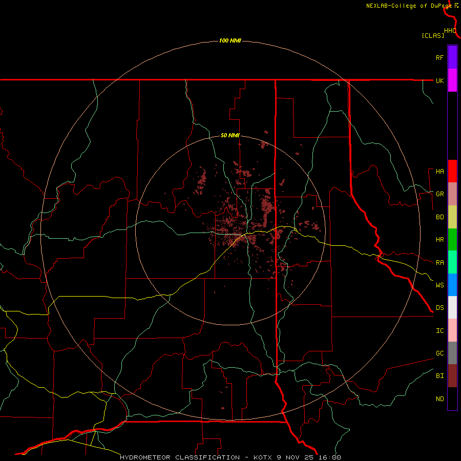
Task: Click the yellow BD legend swatch
Action: coord(452,217)
